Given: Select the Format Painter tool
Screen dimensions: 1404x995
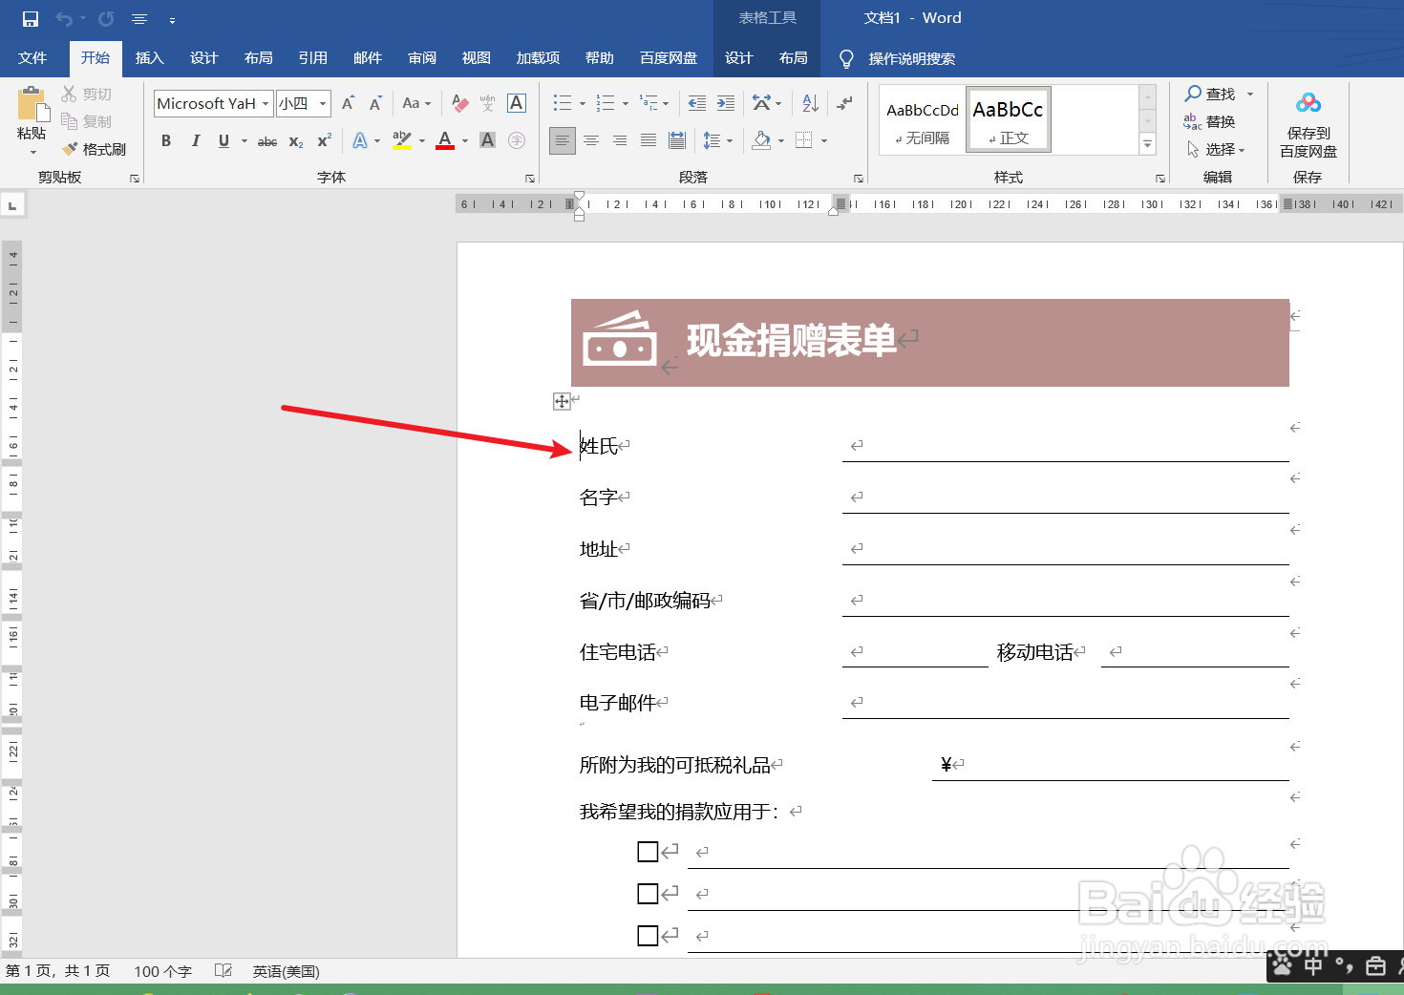Looking at the screenshot, I should coord(95,148).
